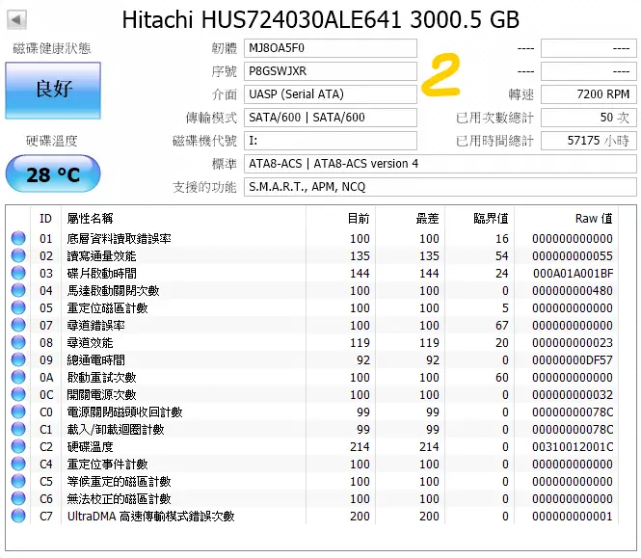The height and width of the screenshot is (558, 641).
Task: Click status dot for attribute 07 row
Action: pos(18,326)
